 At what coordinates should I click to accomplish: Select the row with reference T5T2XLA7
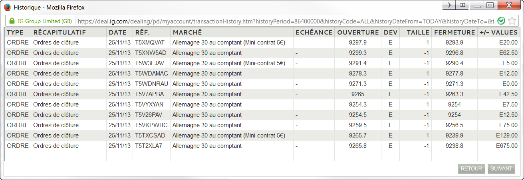(x=262, y=146)
